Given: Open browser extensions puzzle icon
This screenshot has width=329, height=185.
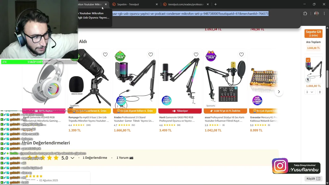Looking at the screenshot, I should point(305,14).
